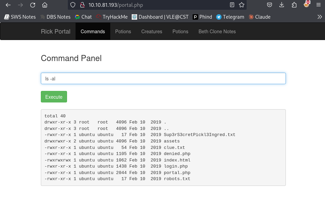325x211 pixels.
Task: Open the Phind bookmark
Action: (202, 17)
